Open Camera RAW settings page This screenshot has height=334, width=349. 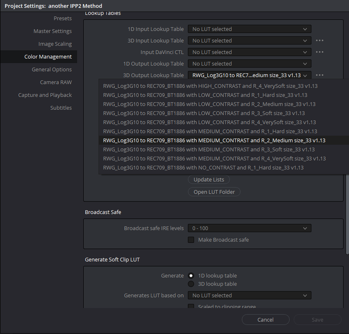click(56, 82)
